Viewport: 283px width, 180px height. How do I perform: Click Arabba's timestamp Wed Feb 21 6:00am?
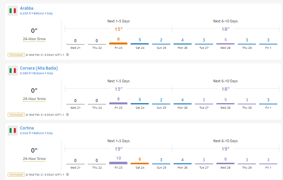pyautogui.click(x=45, y=55)
